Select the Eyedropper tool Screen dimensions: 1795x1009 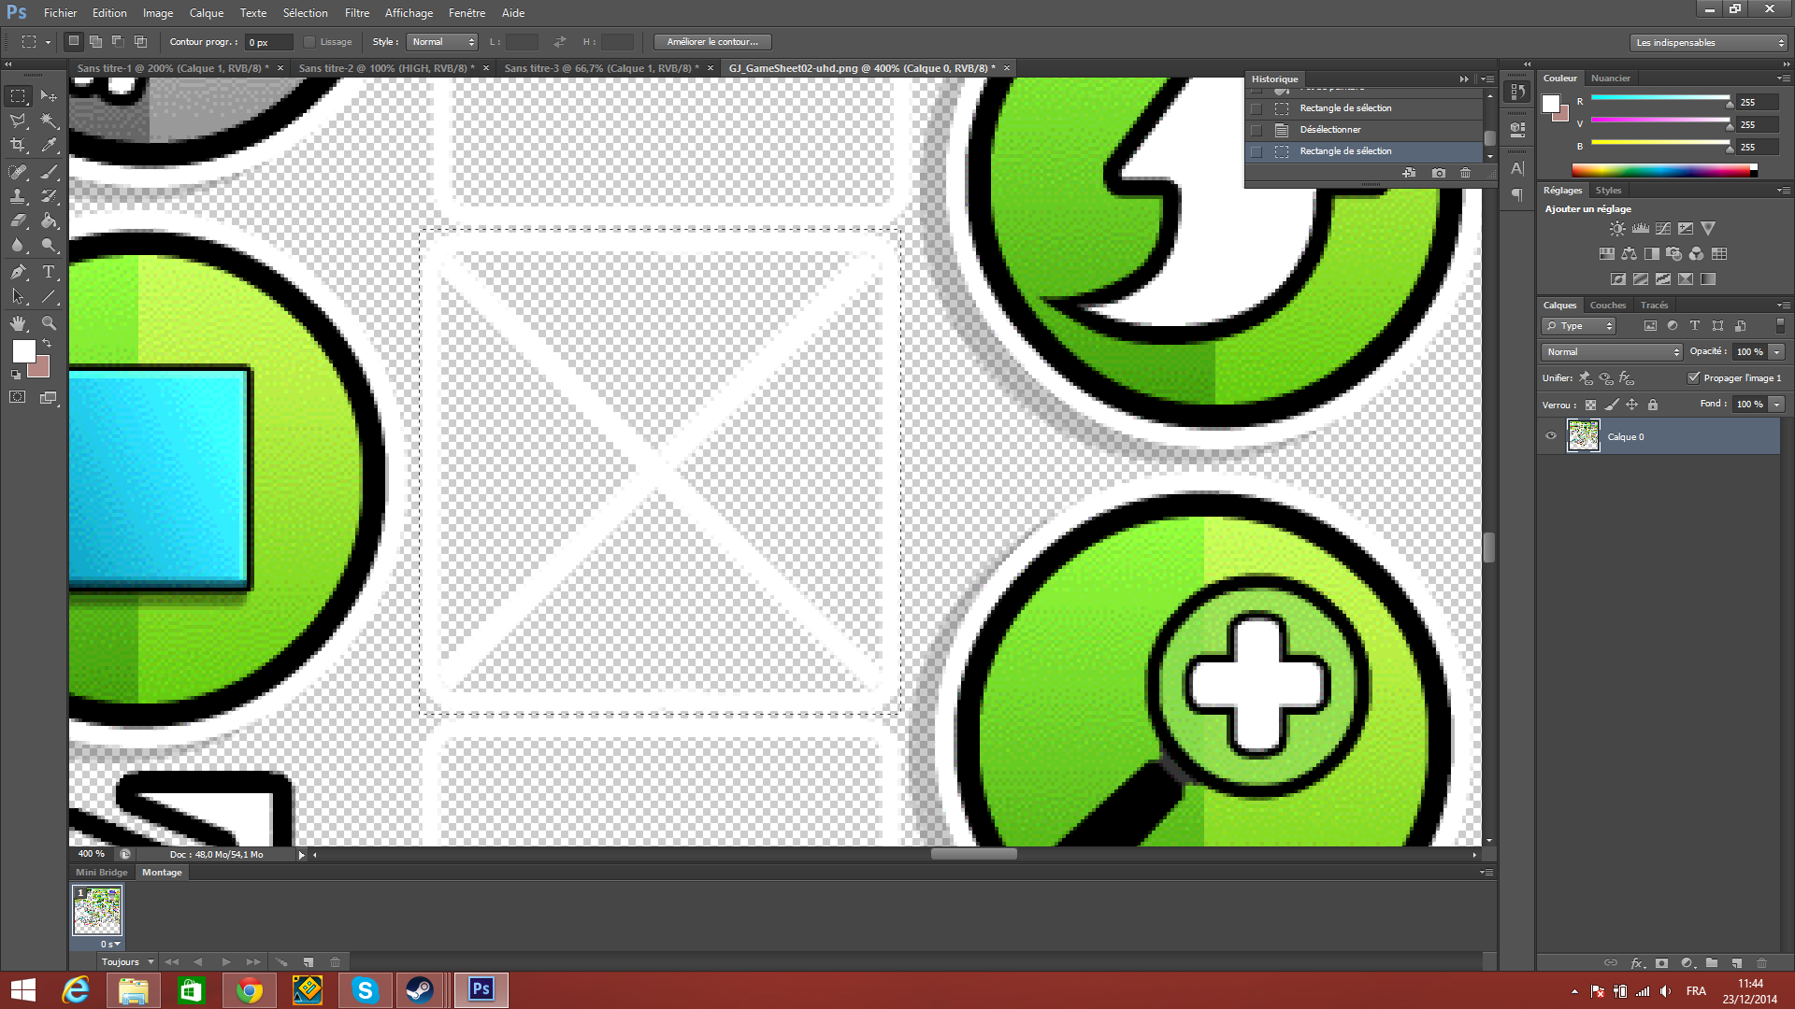tap(49, 146)
